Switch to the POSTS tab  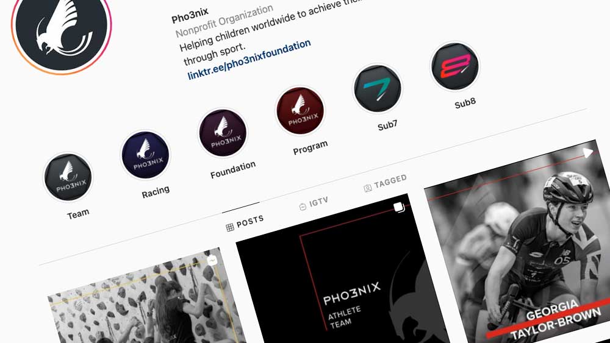[x=245, y=224]
